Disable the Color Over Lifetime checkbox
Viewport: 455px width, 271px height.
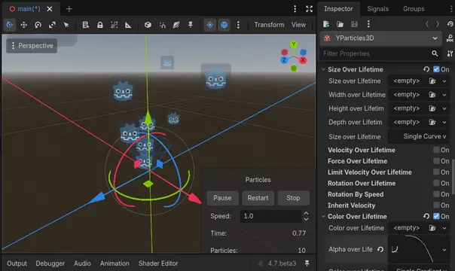point(436,216)
